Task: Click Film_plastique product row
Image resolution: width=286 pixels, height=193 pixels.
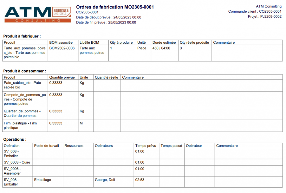Action: click(x=142, y=126)
